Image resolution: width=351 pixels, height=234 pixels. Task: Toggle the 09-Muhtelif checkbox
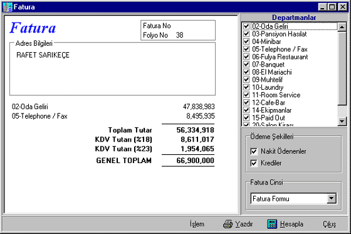tap(246, 80)
